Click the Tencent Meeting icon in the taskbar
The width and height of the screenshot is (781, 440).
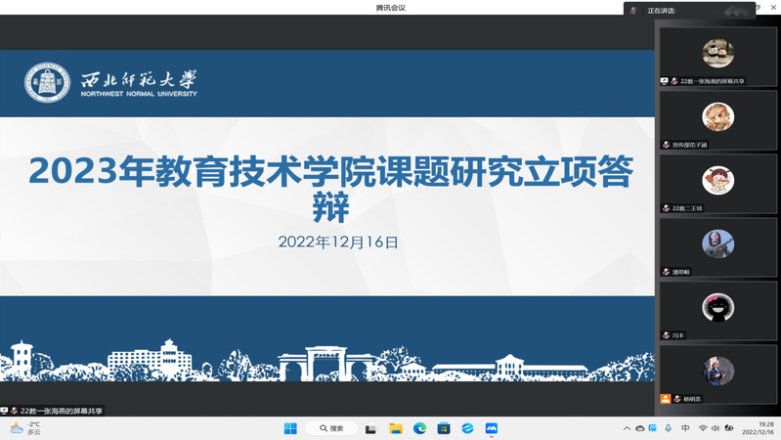tap(492, 428)
